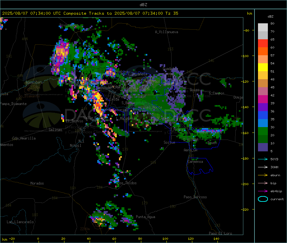This screenshot has width=287, height=243.
Task: Click the white 30HM arrow legend icon
Action: [263, 167]
